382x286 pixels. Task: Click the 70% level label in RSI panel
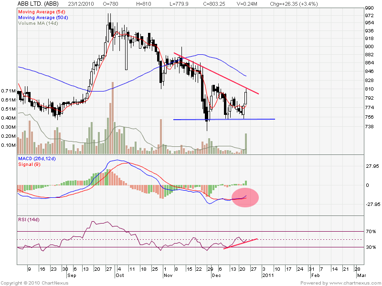[x=371, y=232]
